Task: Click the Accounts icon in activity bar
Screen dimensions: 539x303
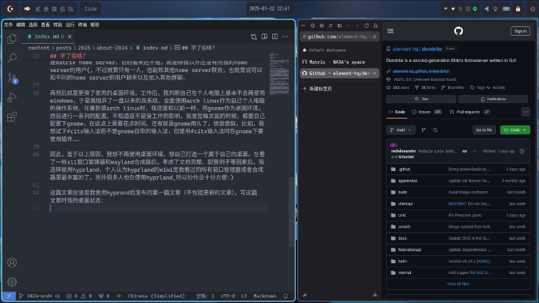Action: tap(11, 263)
